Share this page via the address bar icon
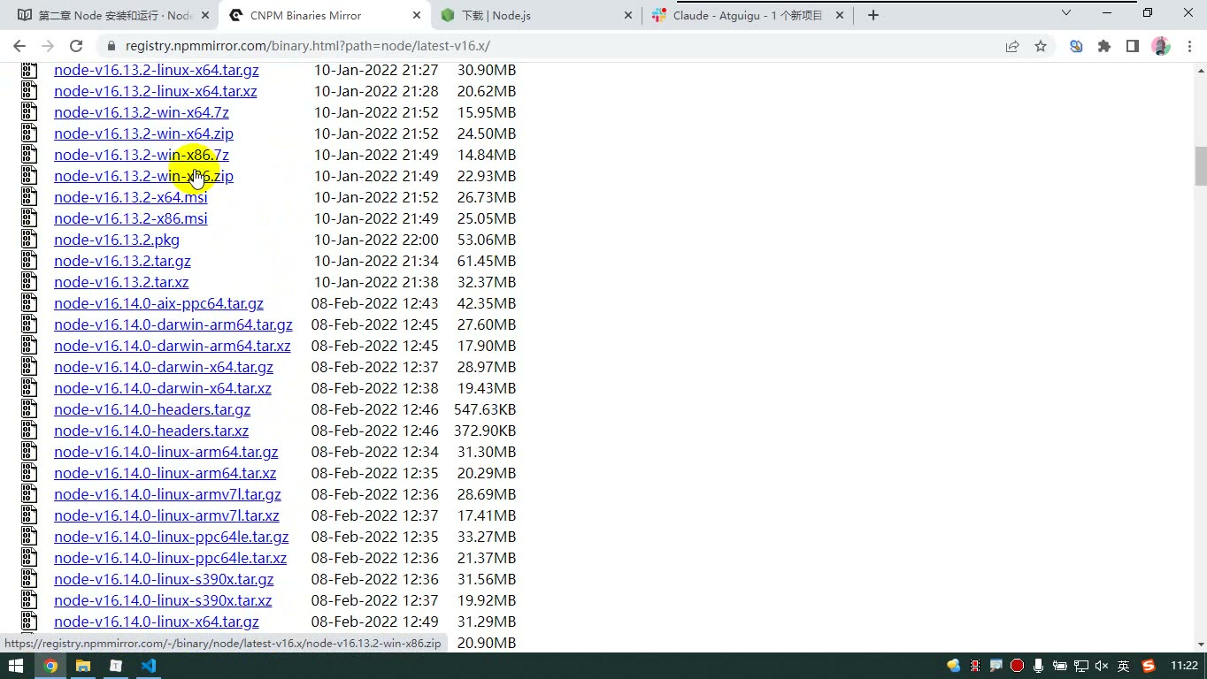 tap(1012, 46)
